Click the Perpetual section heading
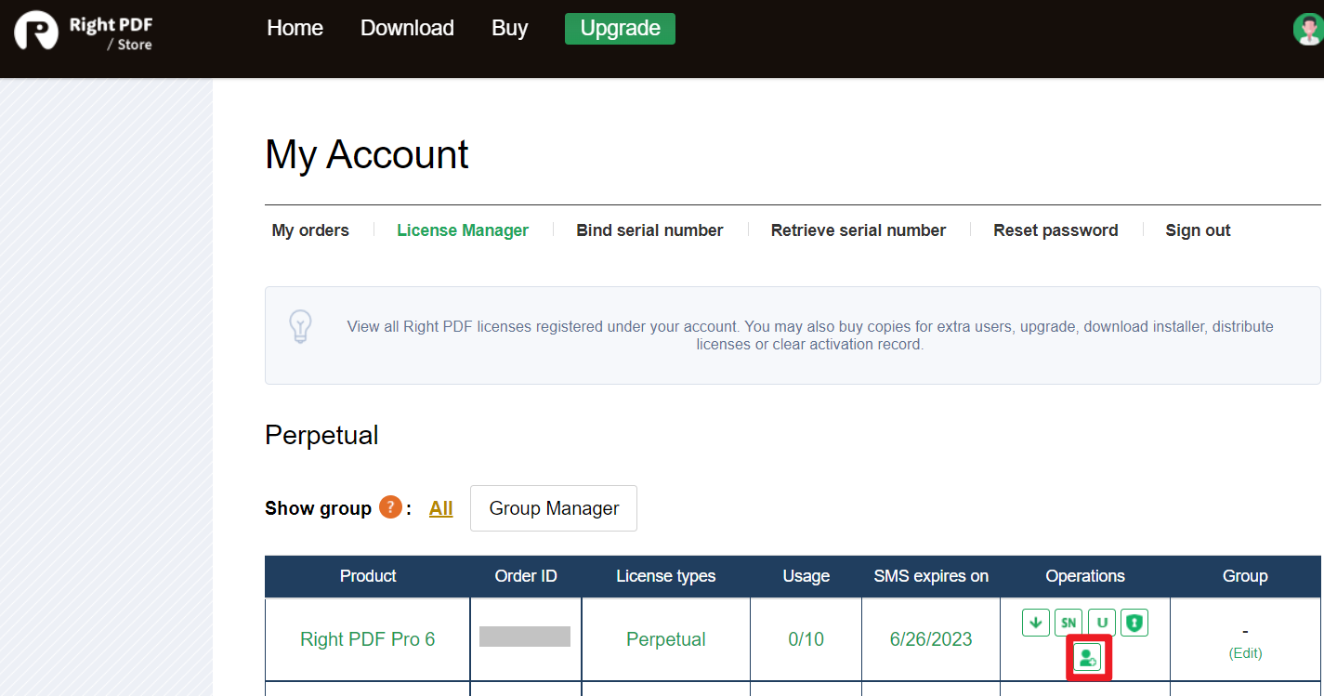Image resolution: width=1324 pixels, height=696 pixels. click(x=321, y=435)
